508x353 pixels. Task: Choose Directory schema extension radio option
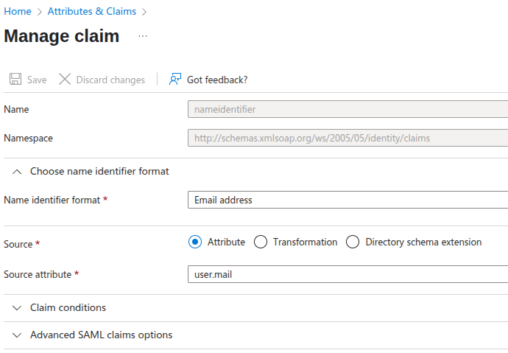(353, 242)
